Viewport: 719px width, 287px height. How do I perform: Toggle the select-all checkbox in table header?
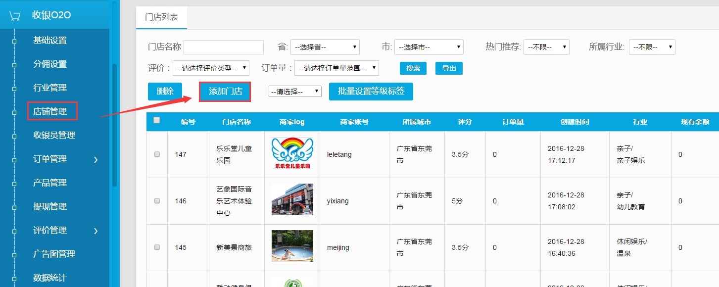tap(157, 120)
